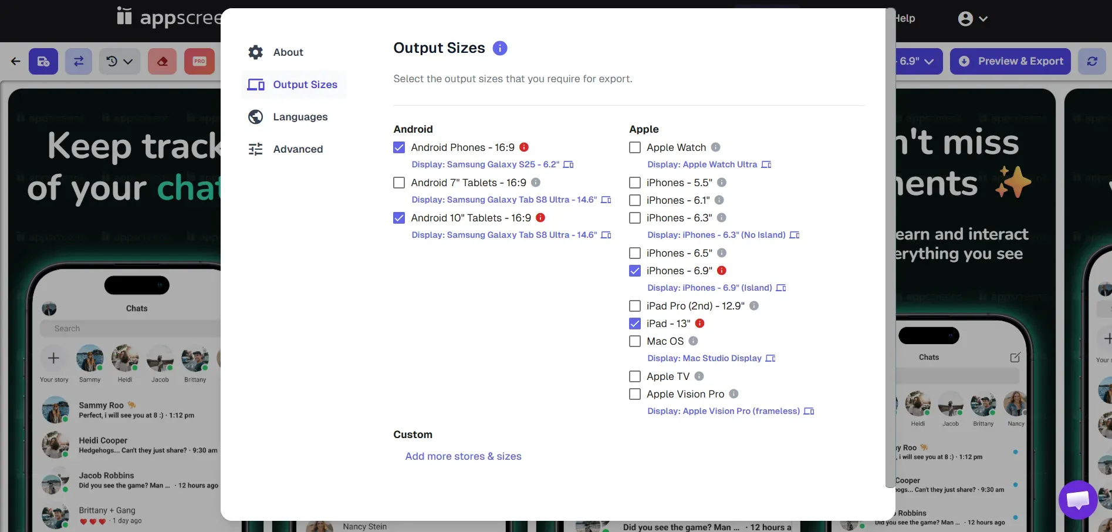This screenshot has height=532, width=1112.
Task: Click the info icon beside Output Sizes heading
Action: tap(499, 48)
